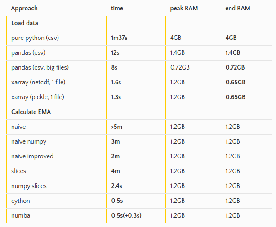Select the '1.6s' time value
The height and width of the screenshot is (227, 276).
pyautogui.click(x=116, y=83)
